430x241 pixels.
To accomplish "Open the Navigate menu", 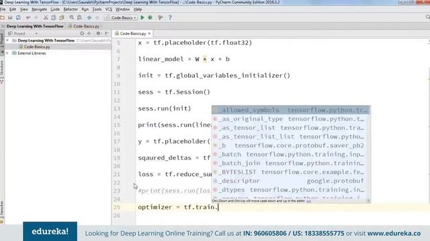I will 39,9.
